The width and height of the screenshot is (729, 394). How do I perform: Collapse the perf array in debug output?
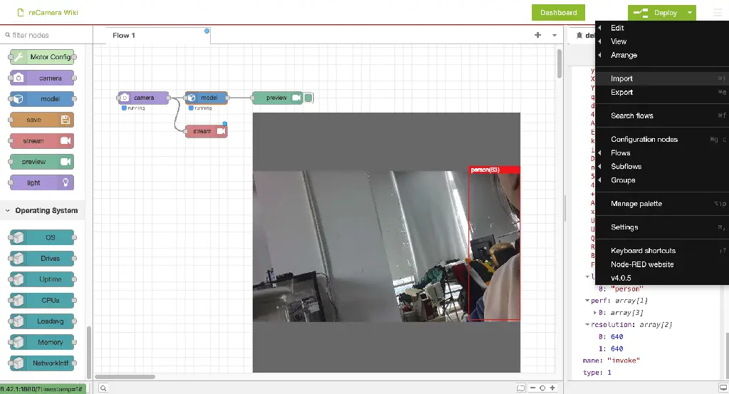587,301
